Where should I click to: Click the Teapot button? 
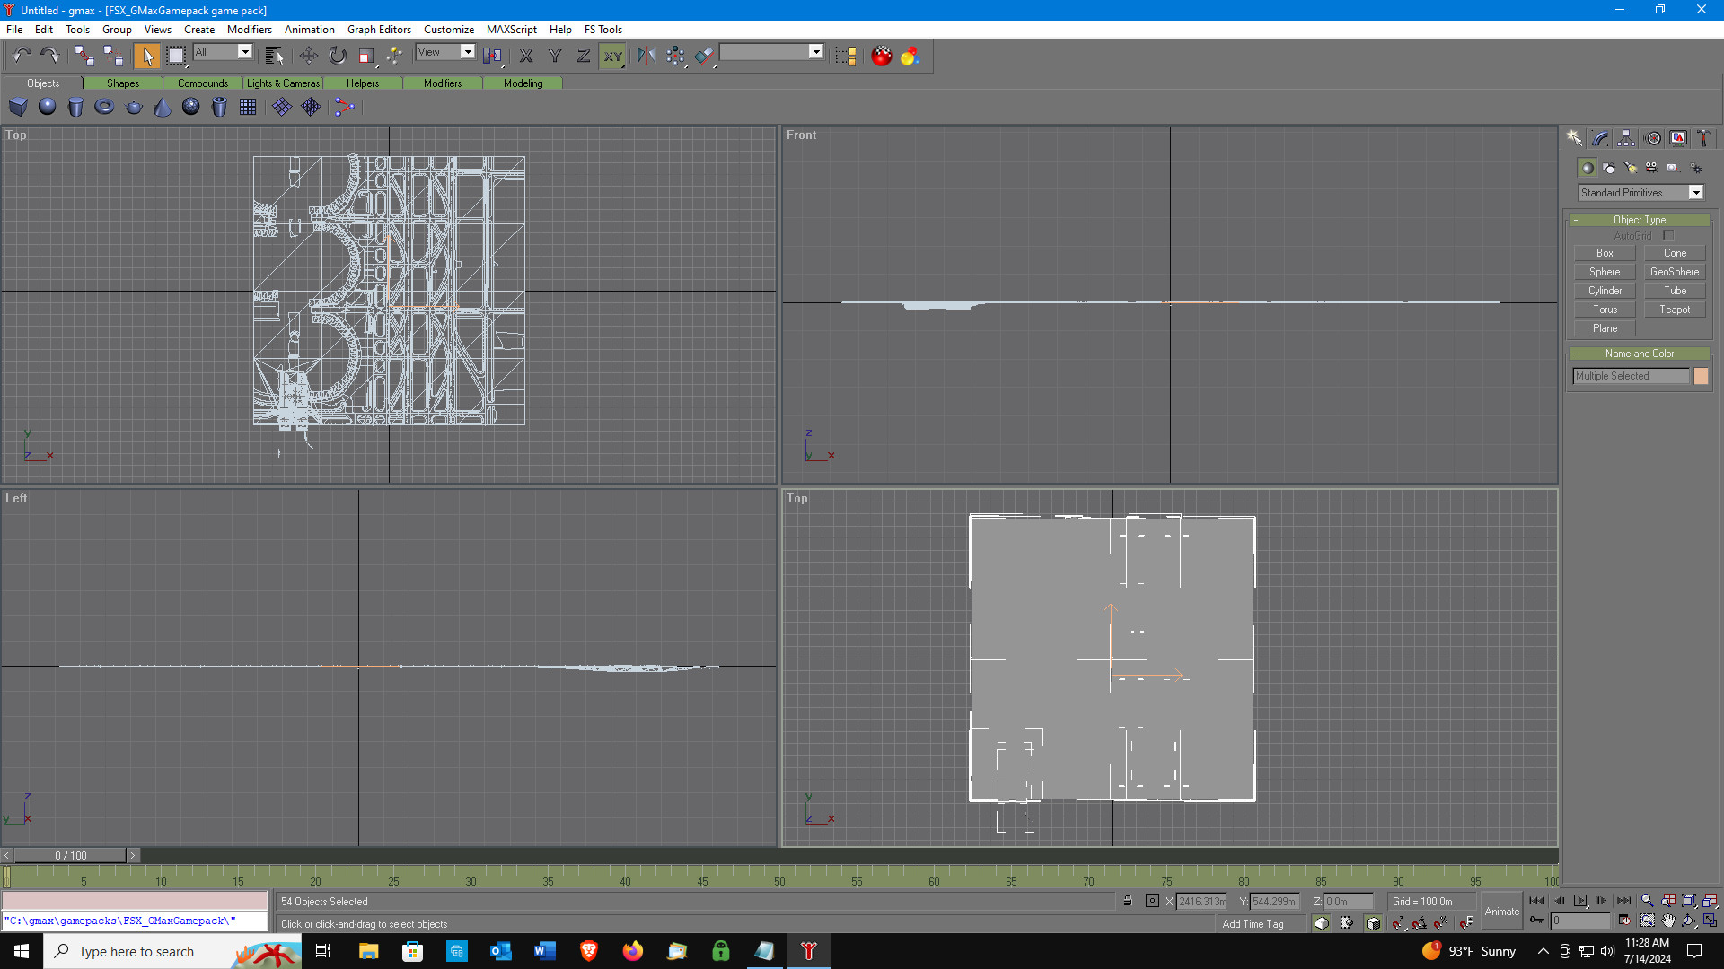(x=1674, y=310)
